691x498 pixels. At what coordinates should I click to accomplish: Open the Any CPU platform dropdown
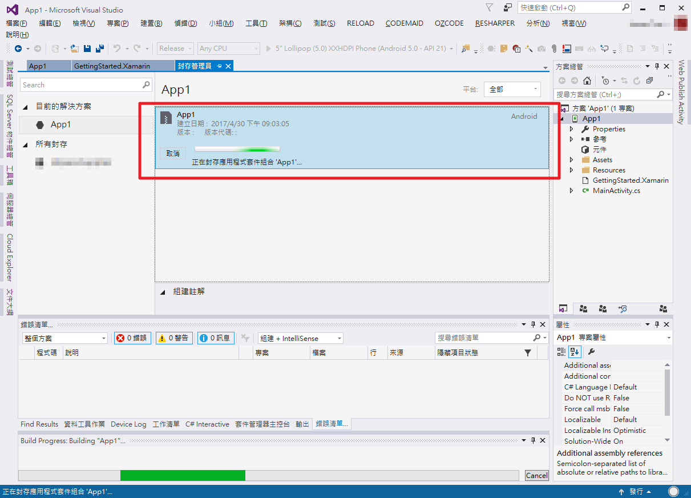coord(228,49)
